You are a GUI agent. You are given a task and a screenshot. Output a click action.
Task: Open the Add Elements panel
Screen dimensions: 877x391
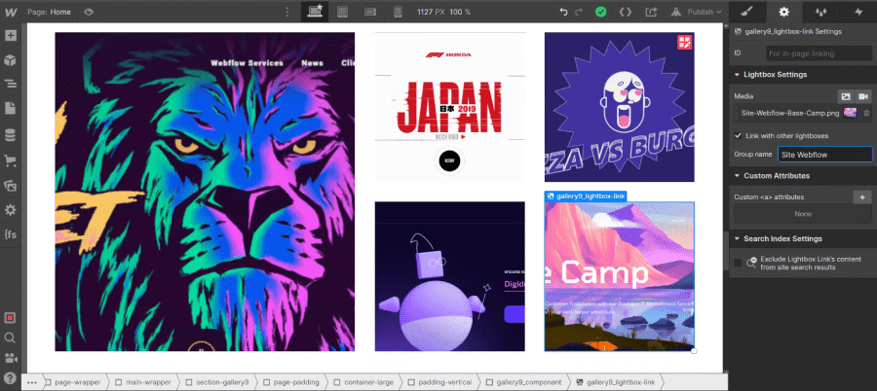pos(10,36)
